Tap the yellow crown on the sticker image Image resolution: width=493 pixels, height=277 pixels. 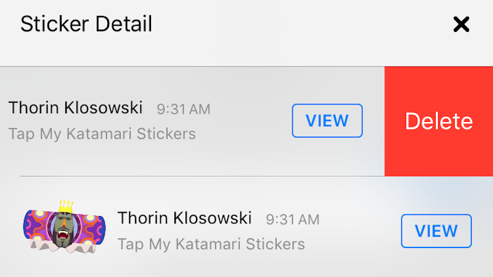click(x=66, y=207)
